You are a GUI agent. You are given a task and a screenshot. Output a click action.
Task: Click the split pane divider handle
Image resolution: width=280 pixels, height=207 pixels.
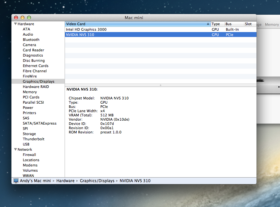[x=161, y=85]
